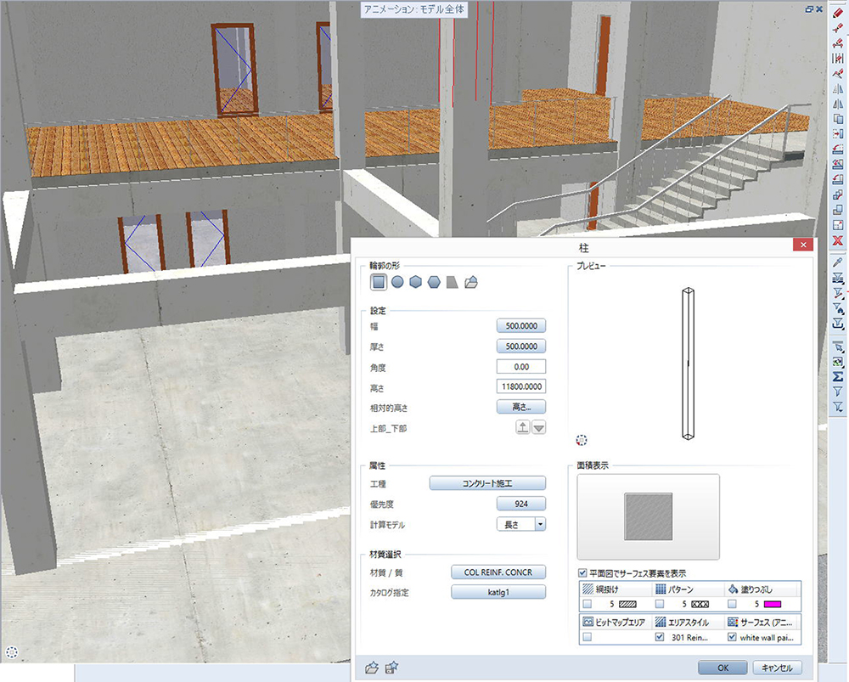Click the top-level anchor up-arrow icon
The height and width of the screenshot is (682, 849).
coord(522,427)
